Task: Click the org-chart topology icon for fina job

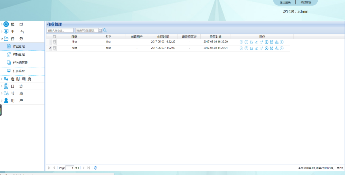Action: pos(277,42)
